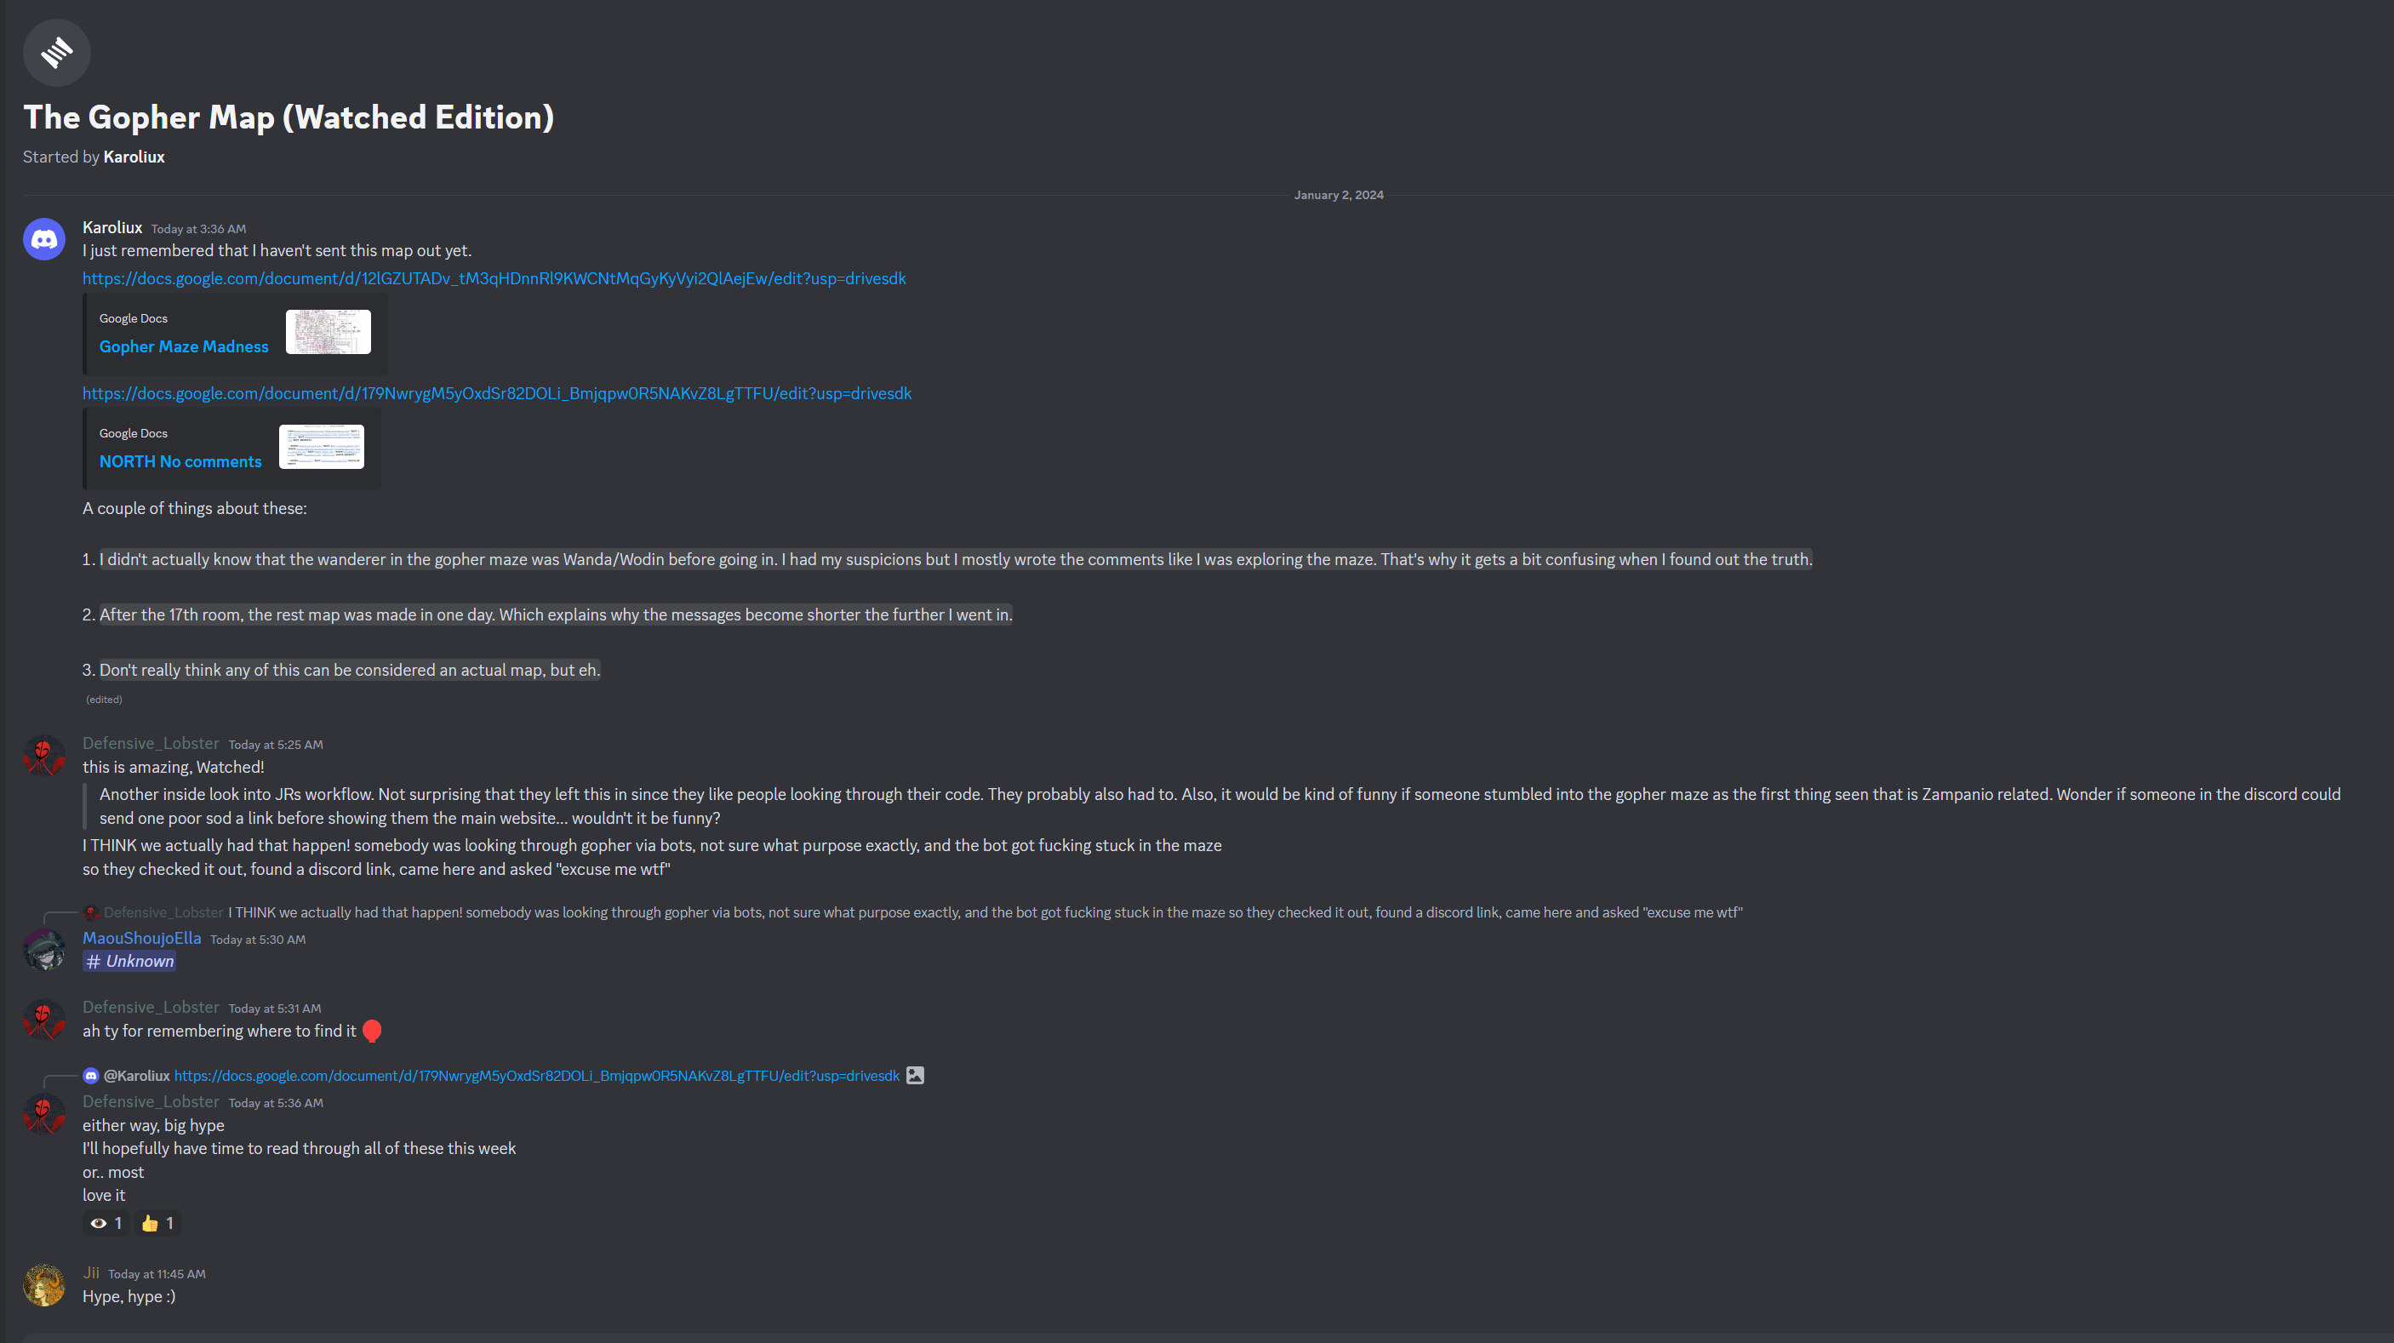Click the NORTH No comments preview thumbnail
Viewport: 2394px width, 1343px height.
click(322, 447)
